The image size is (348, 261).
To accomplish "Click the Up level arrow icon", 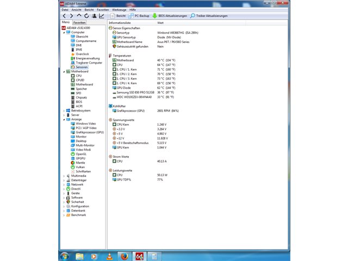I will point(79,16).
